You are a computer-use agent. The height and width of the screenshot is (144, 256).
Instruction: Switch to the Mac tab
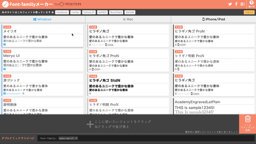click(x=128, y=19)
